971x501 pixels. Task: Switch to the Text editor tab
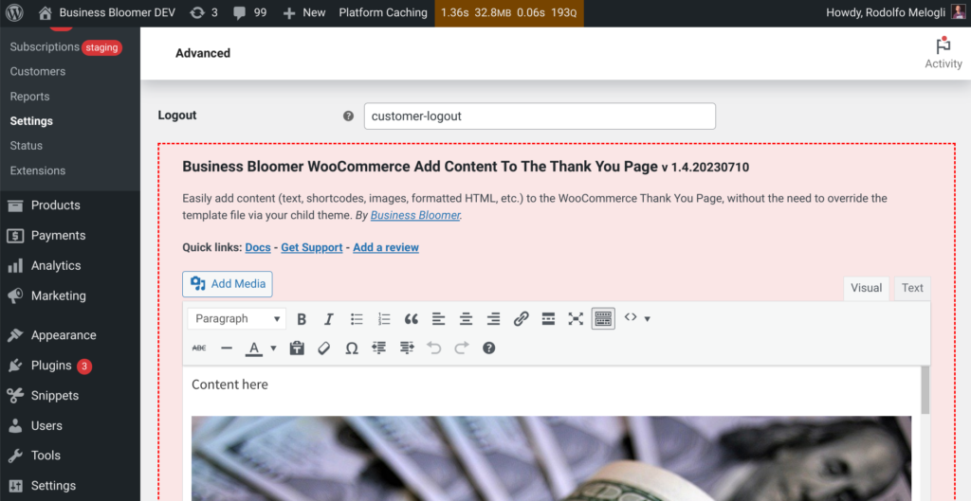point(912,288)
